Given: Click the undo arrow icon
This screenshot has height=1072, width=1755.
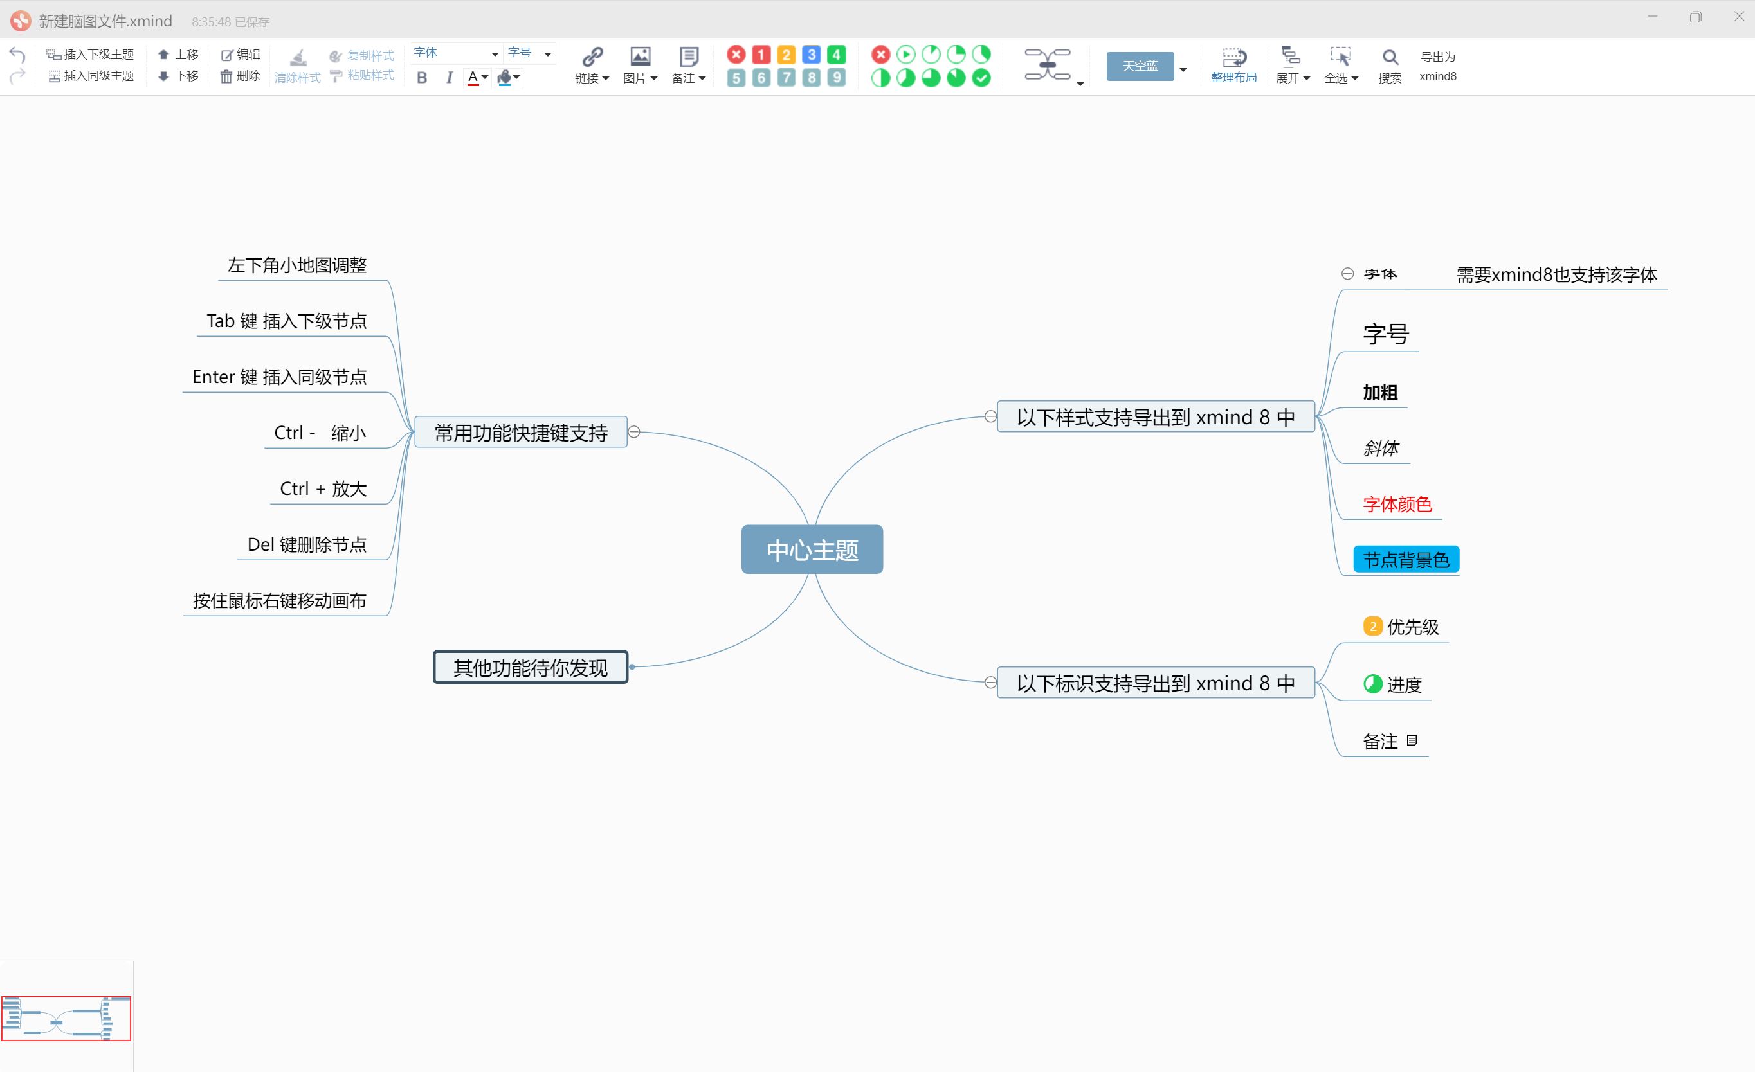Looking at the screenshot, I should tap(17, 54).
